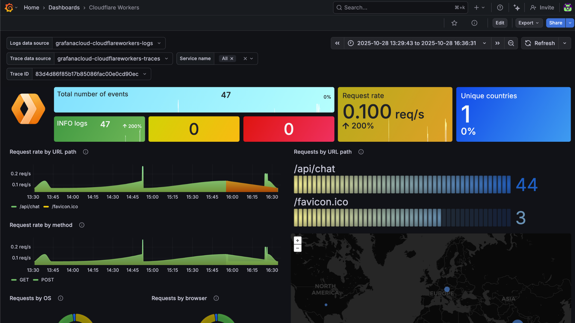The image size is (575, 323).
Task: Open dashboard info icon in toolbar
Action: point(474,23)
